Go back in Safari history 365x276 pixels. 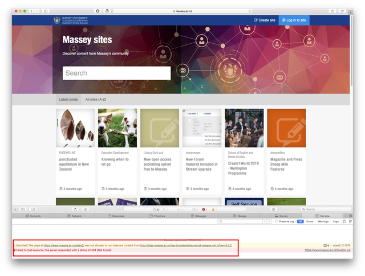31,11
